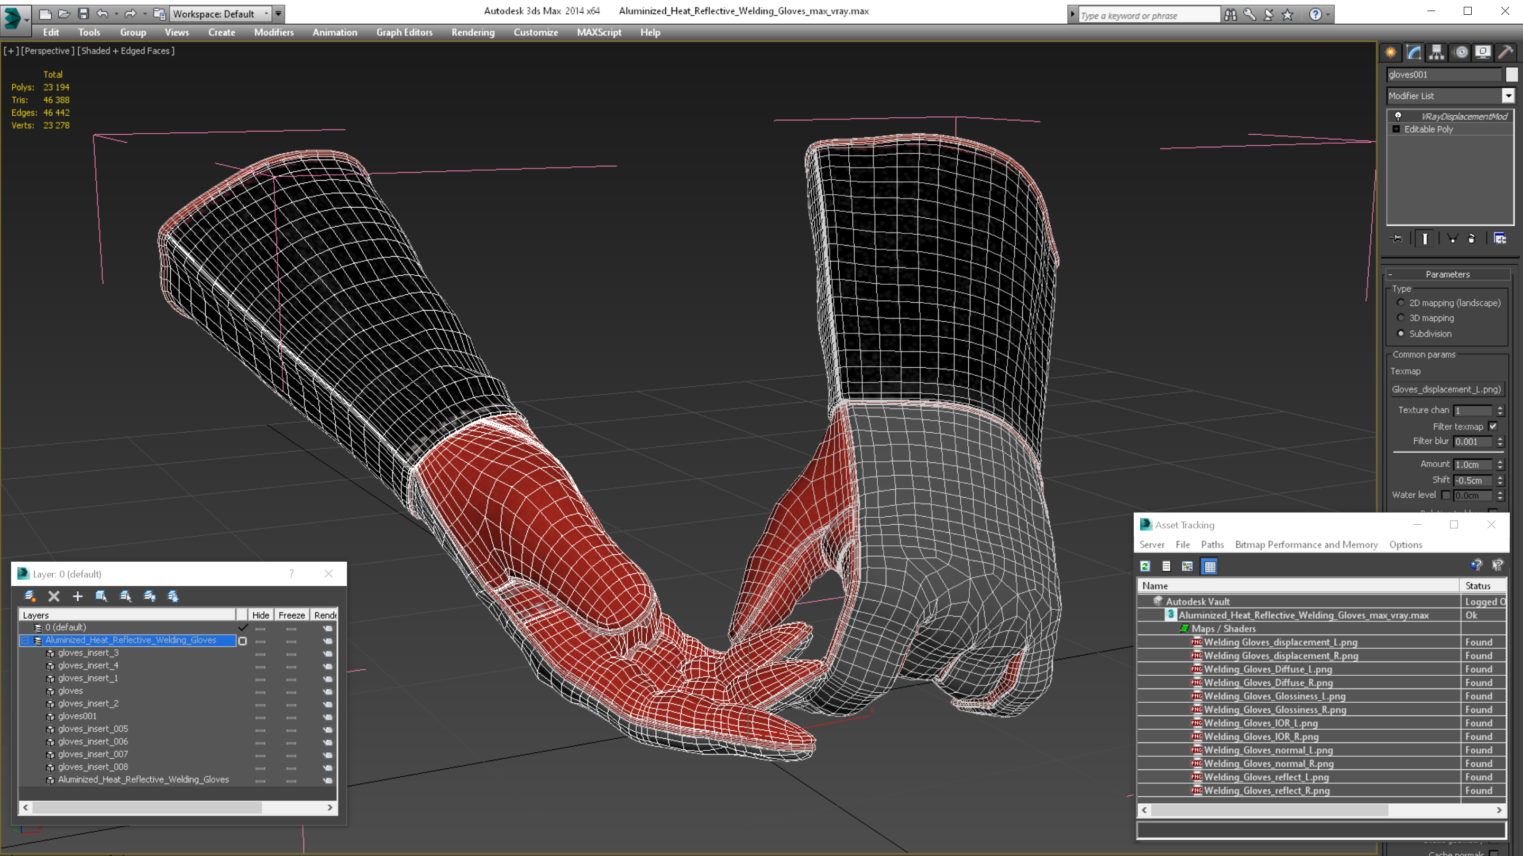Open the Create command panel tab
Image resolution: width=1523 pixels, height=856 pixels.
tap(1391, 53)
